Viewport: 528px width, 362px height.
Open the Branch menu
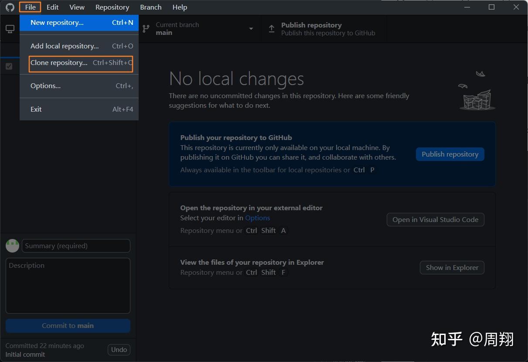[150, 7]
